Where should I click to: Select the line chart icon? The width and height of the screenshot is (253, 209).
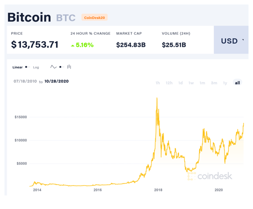[53, 67]
